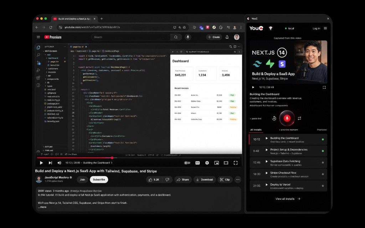Screen dimensions: 365x228
Task: Create a Clip from the video
Action: [x=225, y=180]
